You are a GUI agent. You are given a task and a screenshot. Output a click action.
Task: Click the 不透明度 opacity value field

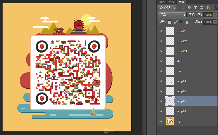pos(208,15)
